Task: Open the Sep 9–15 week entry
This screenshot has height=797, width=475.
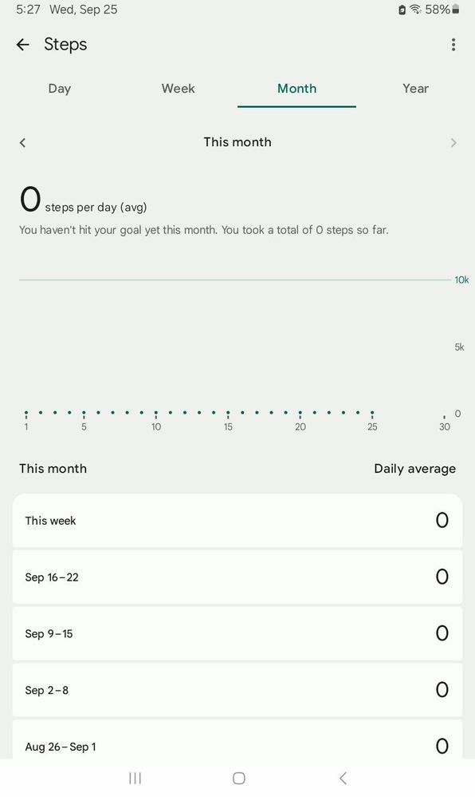Action: pyautogui.click(x=237, y=633)
